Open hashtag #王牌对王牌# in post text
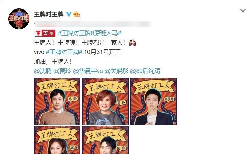The image size is (249, 154). point(64,52)
